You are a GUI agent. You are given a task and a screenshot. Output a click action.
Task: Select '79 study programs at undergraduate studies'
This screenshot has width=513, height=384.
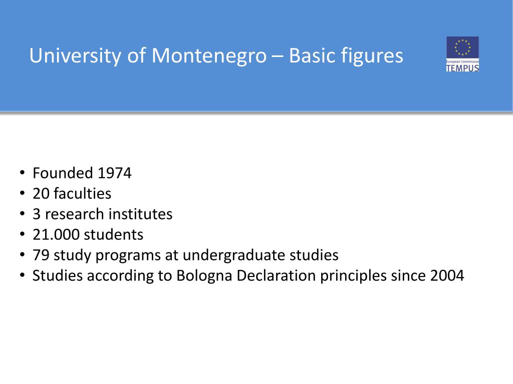(x=185, y=255)
